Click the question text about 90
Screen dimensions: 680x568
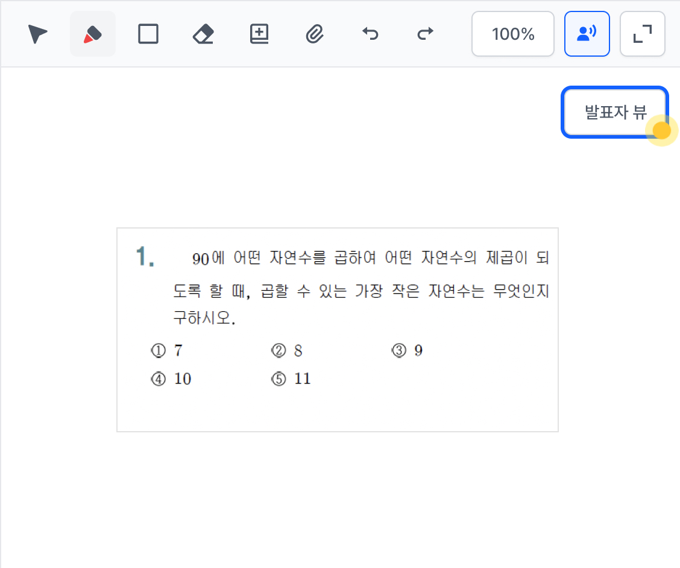point(361,287)
